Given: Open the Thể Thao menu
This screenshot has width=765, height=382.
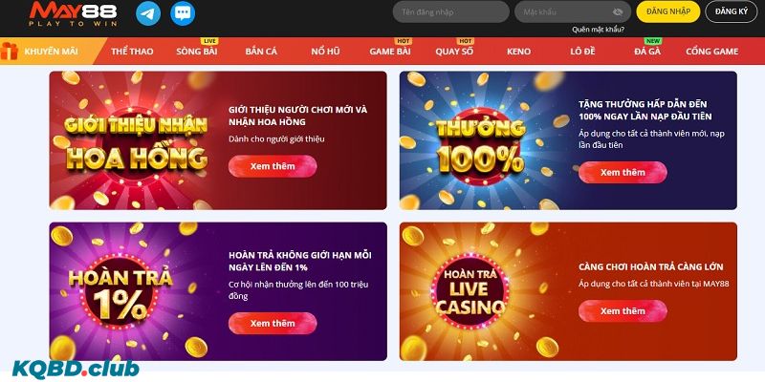Looking at the screenshot, I should (x=132, y=52).
